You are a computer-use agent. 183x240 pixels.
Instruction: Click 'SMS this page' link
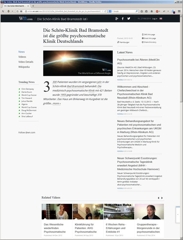(x=149, y=34)
